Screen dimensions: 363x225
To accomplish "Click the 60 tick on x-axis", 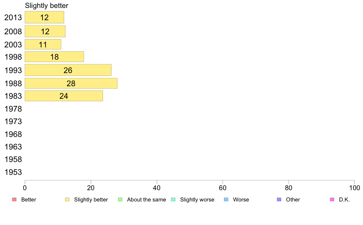I will (x=223, y=188).
